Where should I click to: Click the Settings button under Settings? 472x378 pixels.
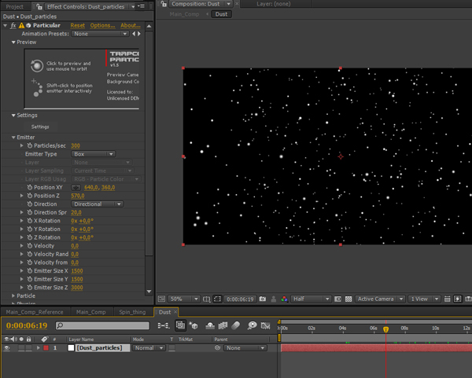pos(40,127)
